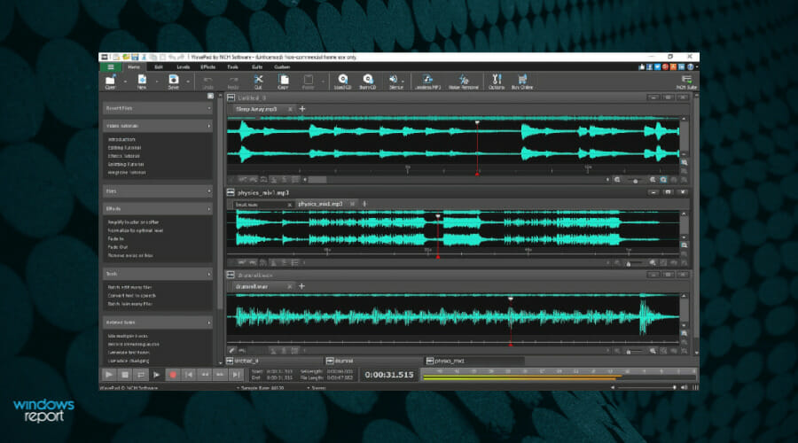This screenshot has width=798, height=443.
Task: Open the Burn CD tool
Action: point(367,82)
